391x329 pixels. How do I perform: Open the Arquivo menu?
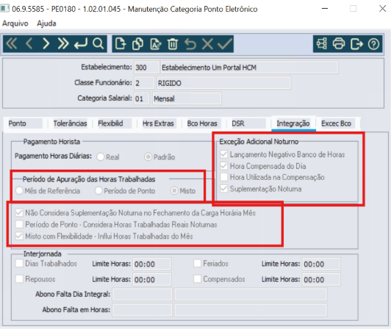[15, 23]
